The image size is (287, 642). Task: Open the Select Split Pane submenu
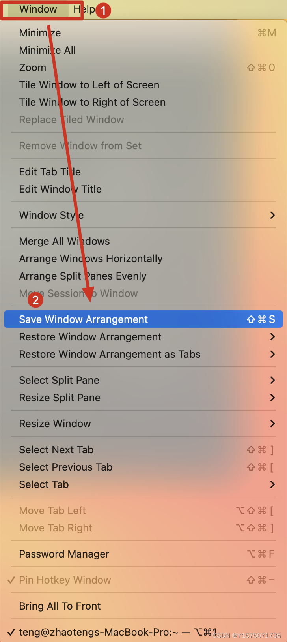[59, 380]
